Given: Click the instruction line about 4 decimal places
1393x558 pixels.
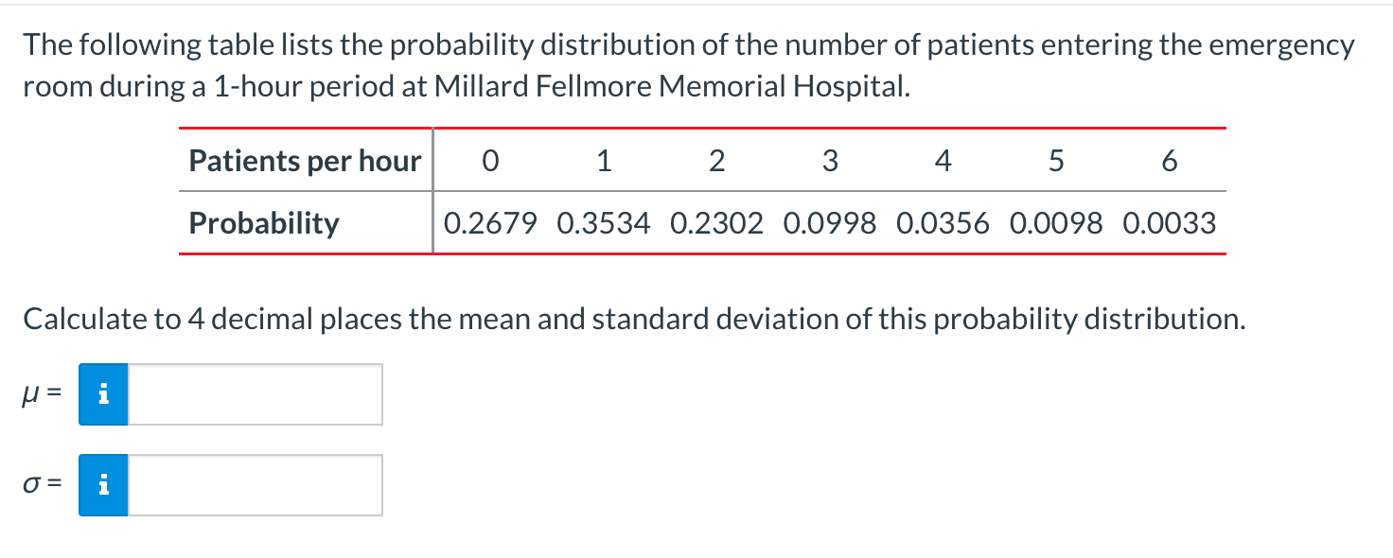Looking at the screenshot, I should click(634, 319).
